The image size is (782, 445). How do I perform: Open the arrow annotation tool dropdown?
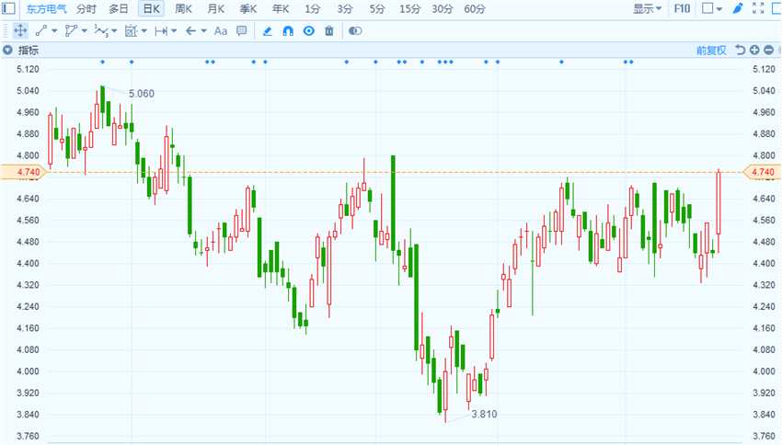[x=203, y=31]
